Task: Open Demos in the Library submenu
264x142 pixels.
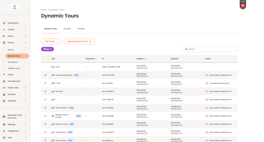Action: [x=11, y=50]
